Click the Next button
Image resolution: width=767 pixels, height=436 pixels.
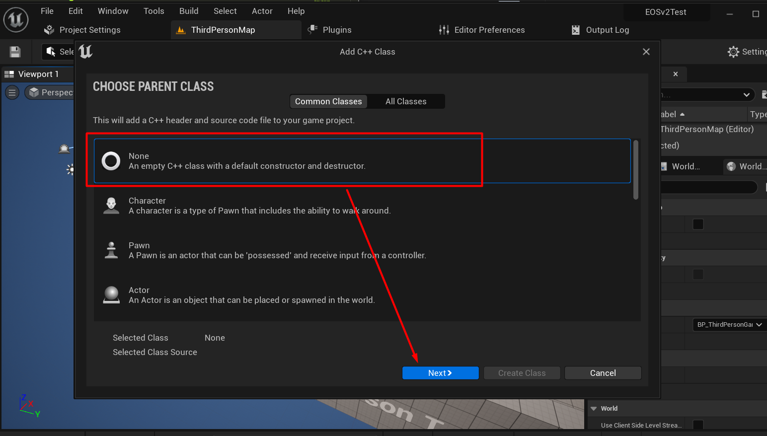coord(440,373)
